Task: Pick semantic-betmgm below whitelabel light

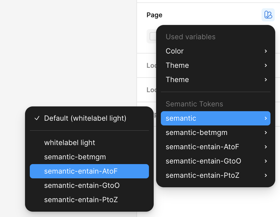Action: 75,157
